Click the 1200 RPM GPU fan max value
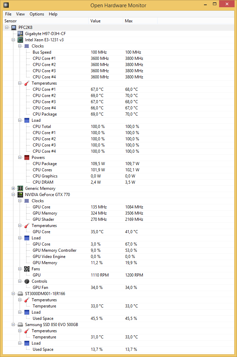This screenshot has height=357, width=237. (x=134, y=275)
